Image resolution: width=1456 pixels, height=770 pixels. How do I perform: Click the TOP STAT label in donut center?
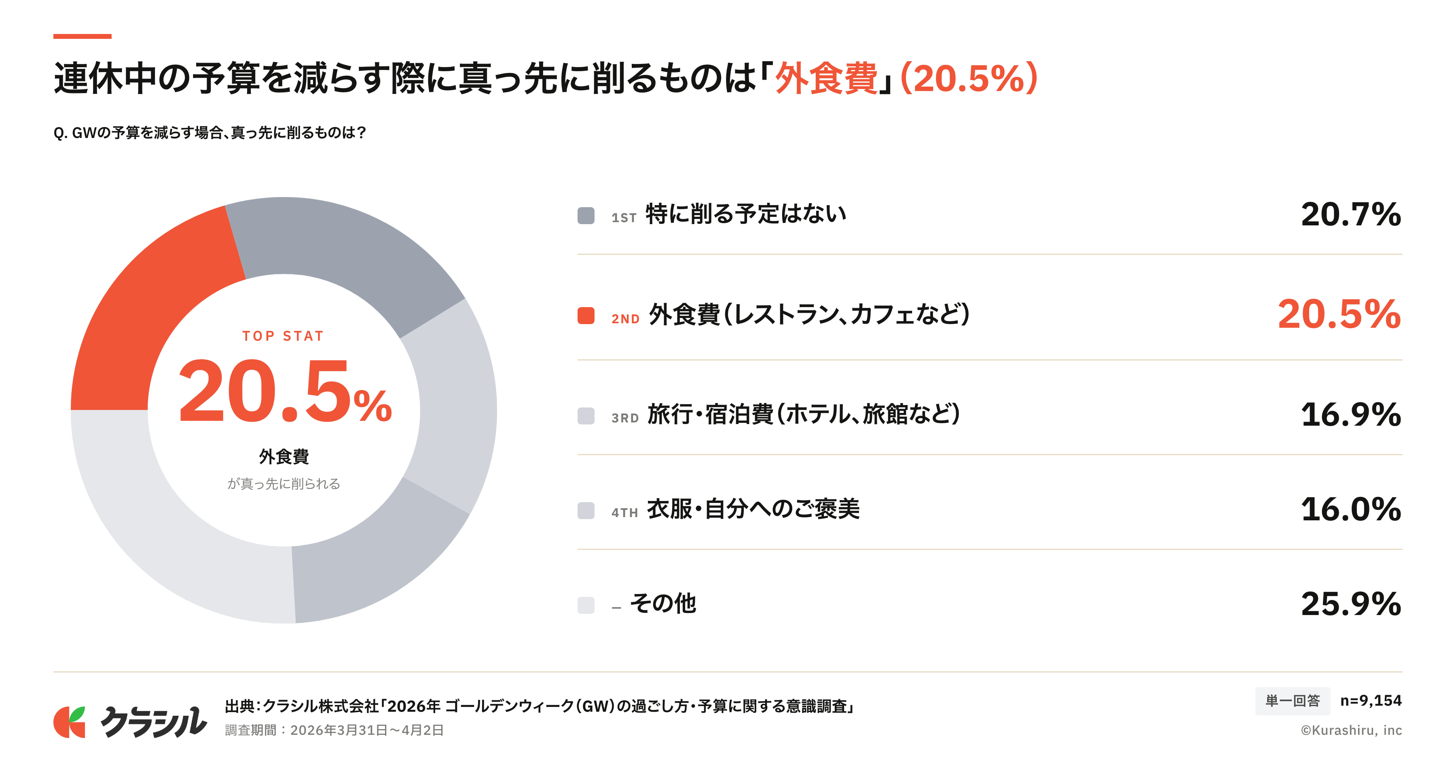pos(283,336)
